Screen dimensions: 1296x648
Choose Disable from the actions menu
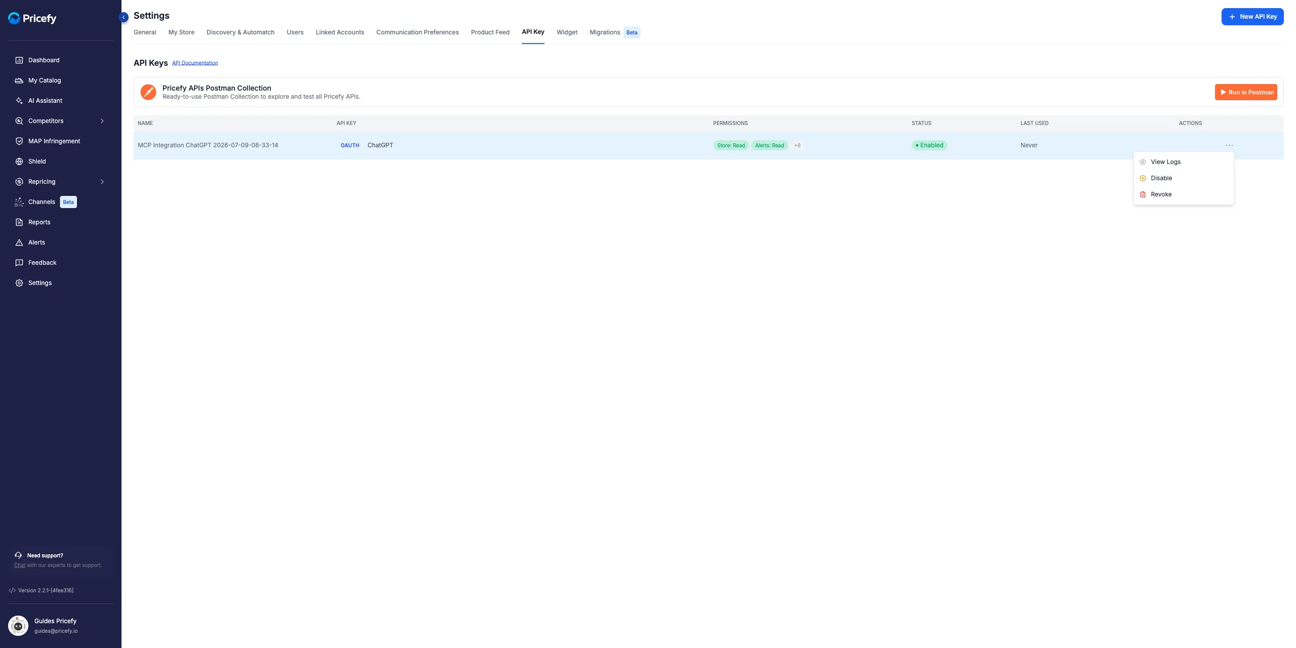click(x=1184, y=178)
